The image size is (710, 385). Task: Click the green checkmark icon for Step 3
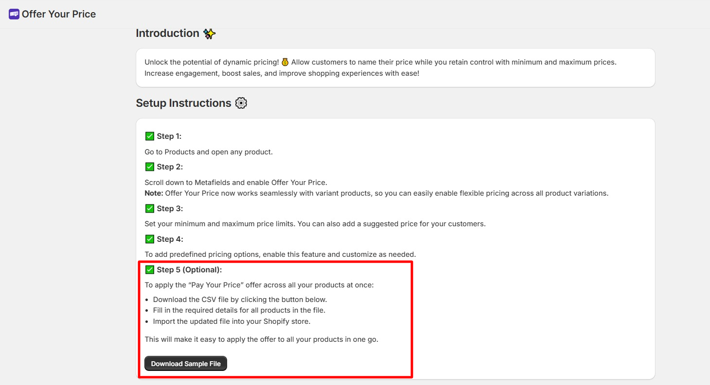coord(149,208)
